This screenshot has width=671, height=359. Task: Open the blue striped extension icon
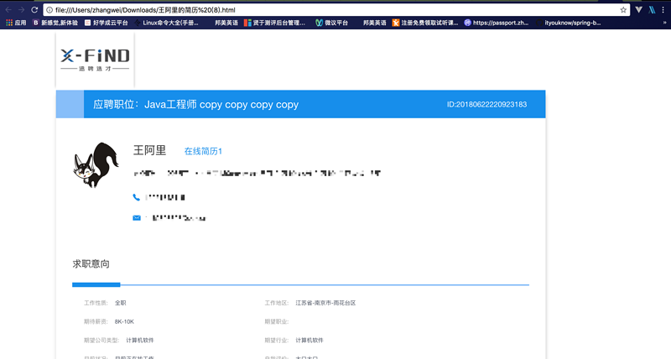pyautogui.click(x=652, y=10)
